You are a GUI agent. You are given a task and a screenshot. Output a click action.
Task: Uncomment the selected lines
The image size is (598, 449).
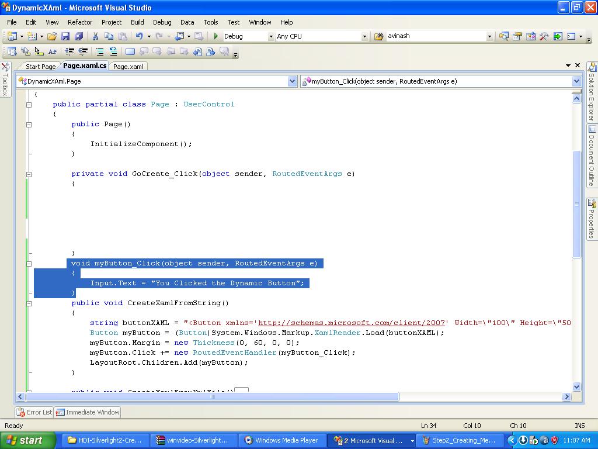click(x=113, y=51)
